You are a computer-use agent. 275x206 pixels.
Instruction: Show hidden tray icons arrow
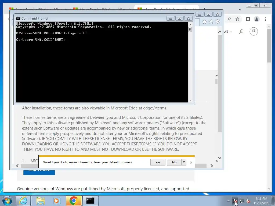[x=228, y=201]
